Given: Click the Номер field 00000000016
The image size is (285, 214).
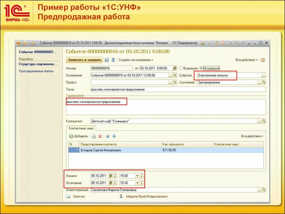Looking at the screenshot, I should click(111, 68).
